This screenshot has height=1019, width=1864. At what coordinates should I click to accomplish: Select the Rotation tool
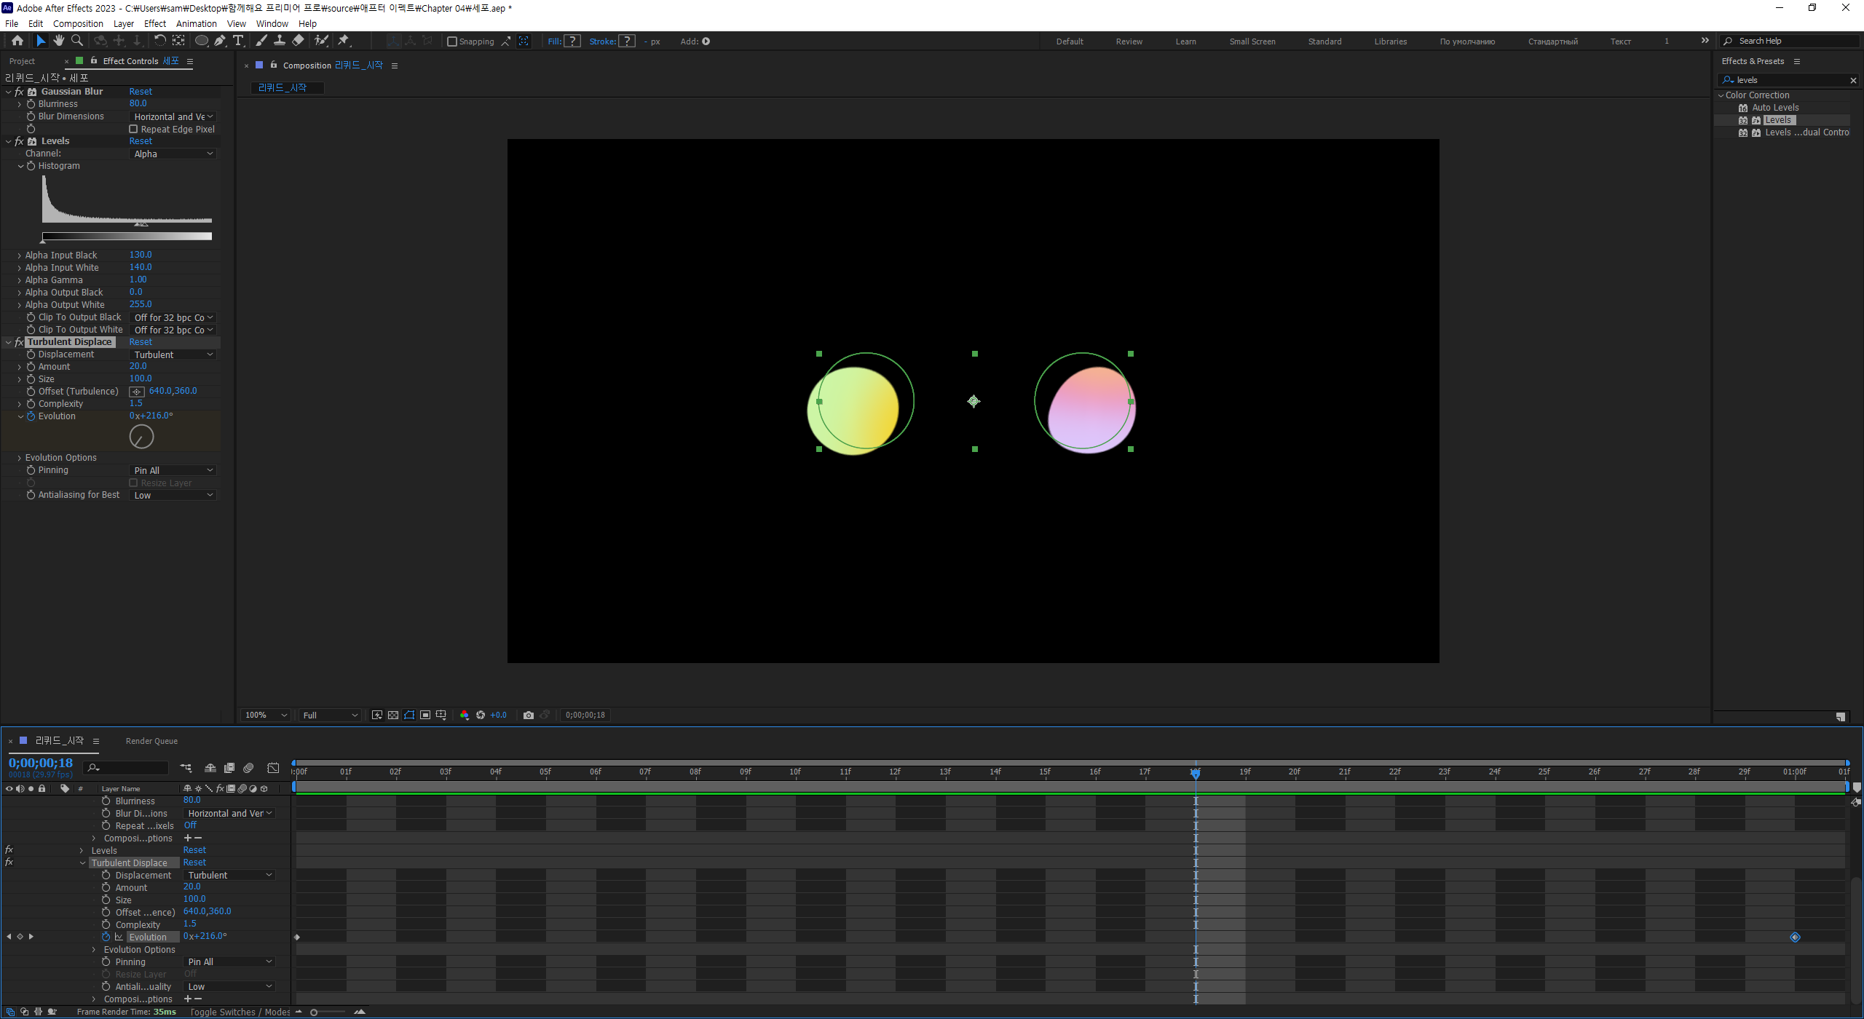tap(159, 41)
